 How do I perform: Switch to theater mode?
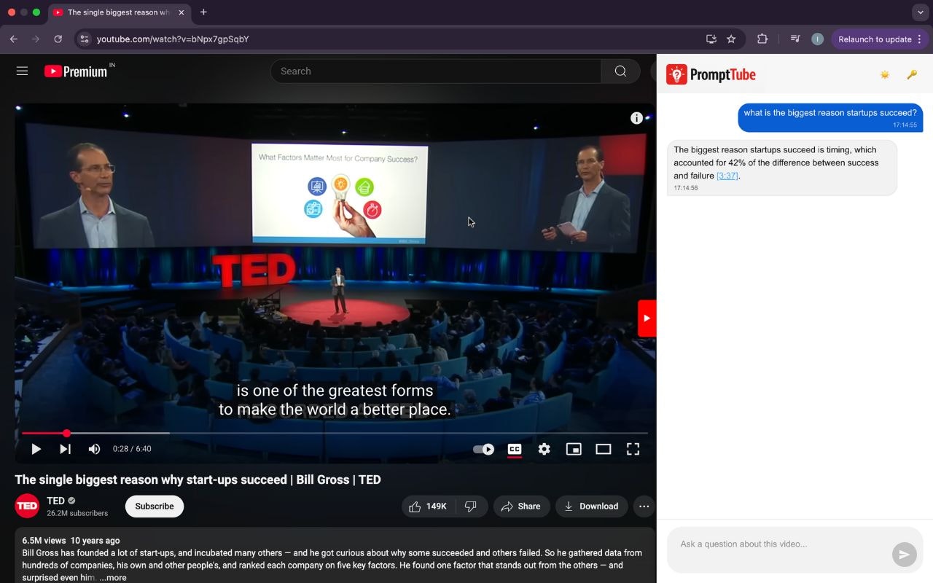[603, 449]
